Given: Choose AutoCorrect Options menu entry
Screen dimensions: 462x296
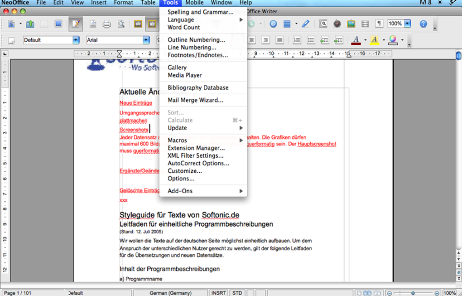Looking at the screenshot, I should [x=203, y=163].
